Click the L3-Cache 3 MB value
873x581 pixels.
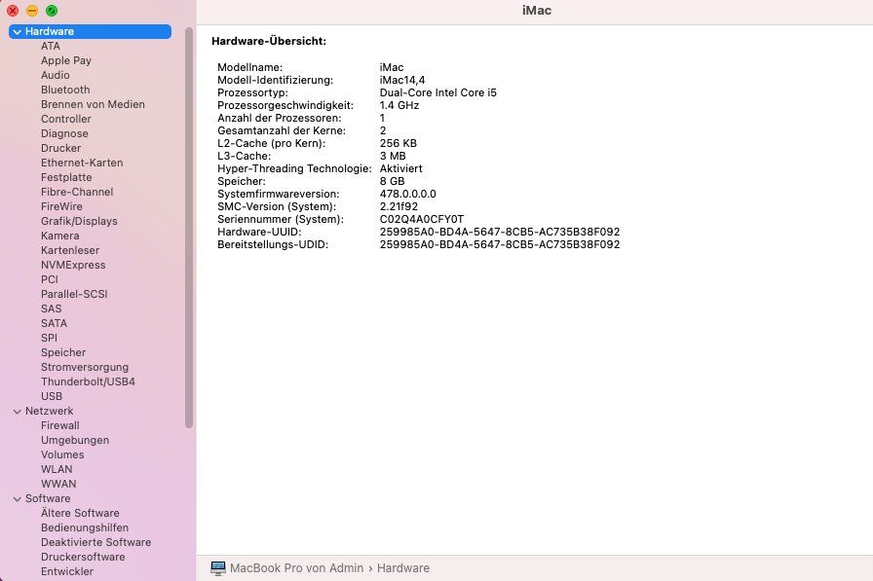tap(393, 156)
